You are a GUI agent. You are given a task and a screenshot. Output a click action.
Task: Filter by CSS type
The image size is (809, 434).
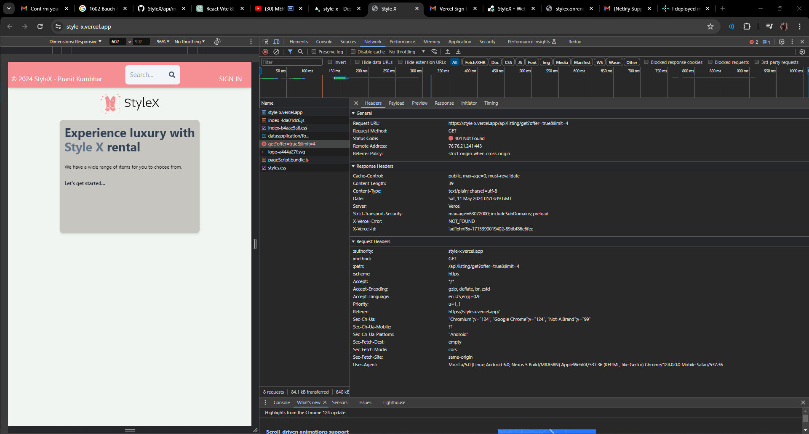(x=508, y=62)
